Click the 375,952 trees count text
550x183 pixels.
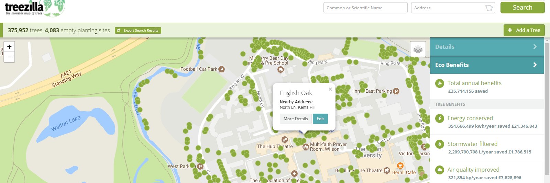tap(25, 30)
